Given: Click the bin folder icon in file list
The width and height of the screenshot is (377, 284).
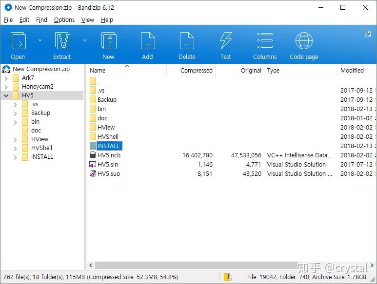Looking at the screenshot, I should pos(93,109).
